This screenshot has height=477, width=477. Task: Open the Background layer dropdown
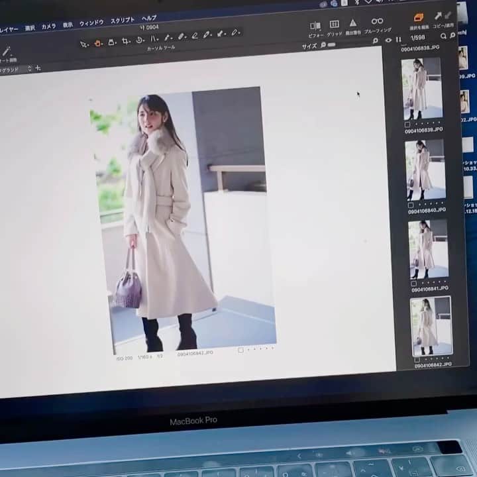[16, 70]
